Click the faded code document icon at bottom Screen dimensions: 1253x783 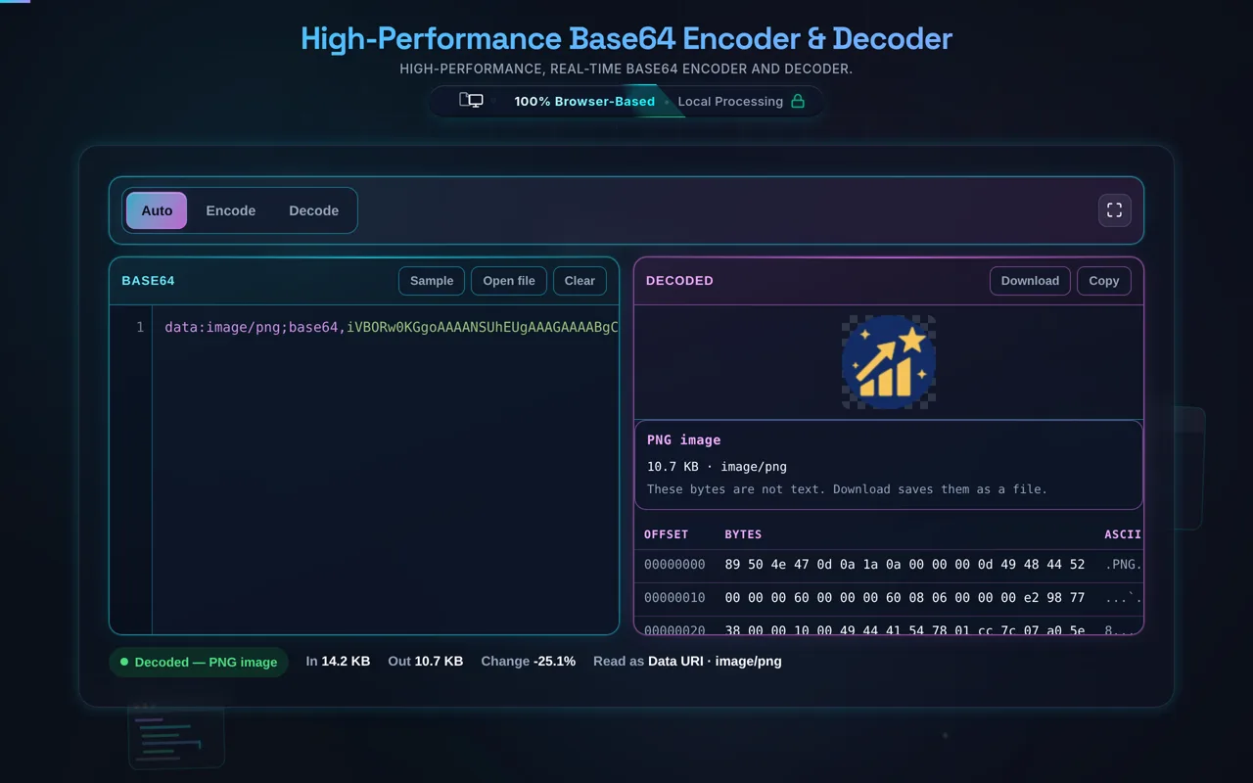click(176, 736)
